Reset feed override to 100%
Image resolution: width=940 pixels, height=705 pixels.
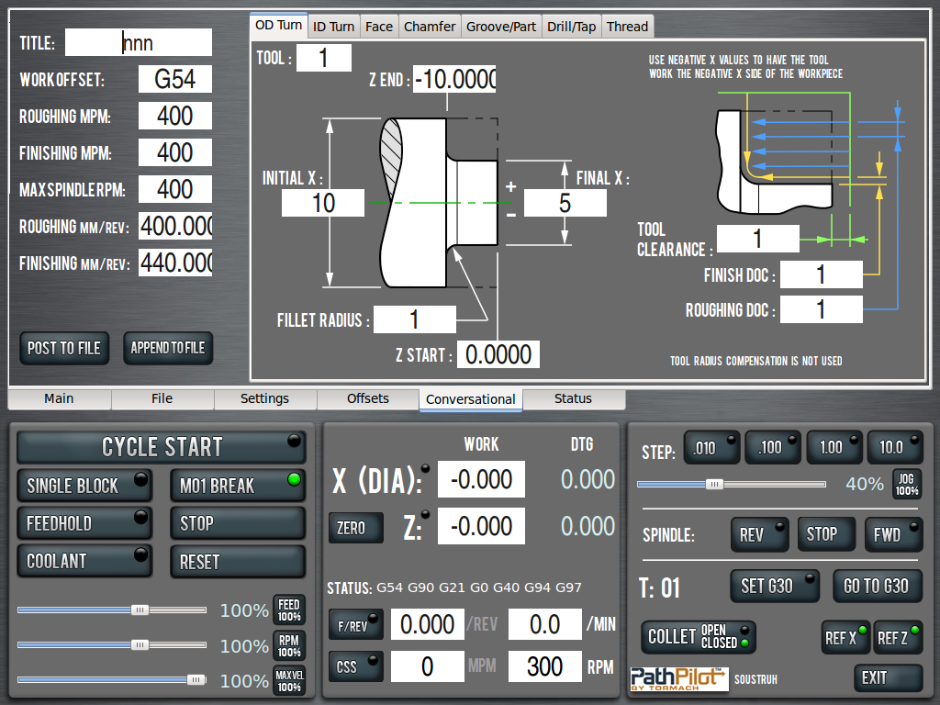coord(289,610)
